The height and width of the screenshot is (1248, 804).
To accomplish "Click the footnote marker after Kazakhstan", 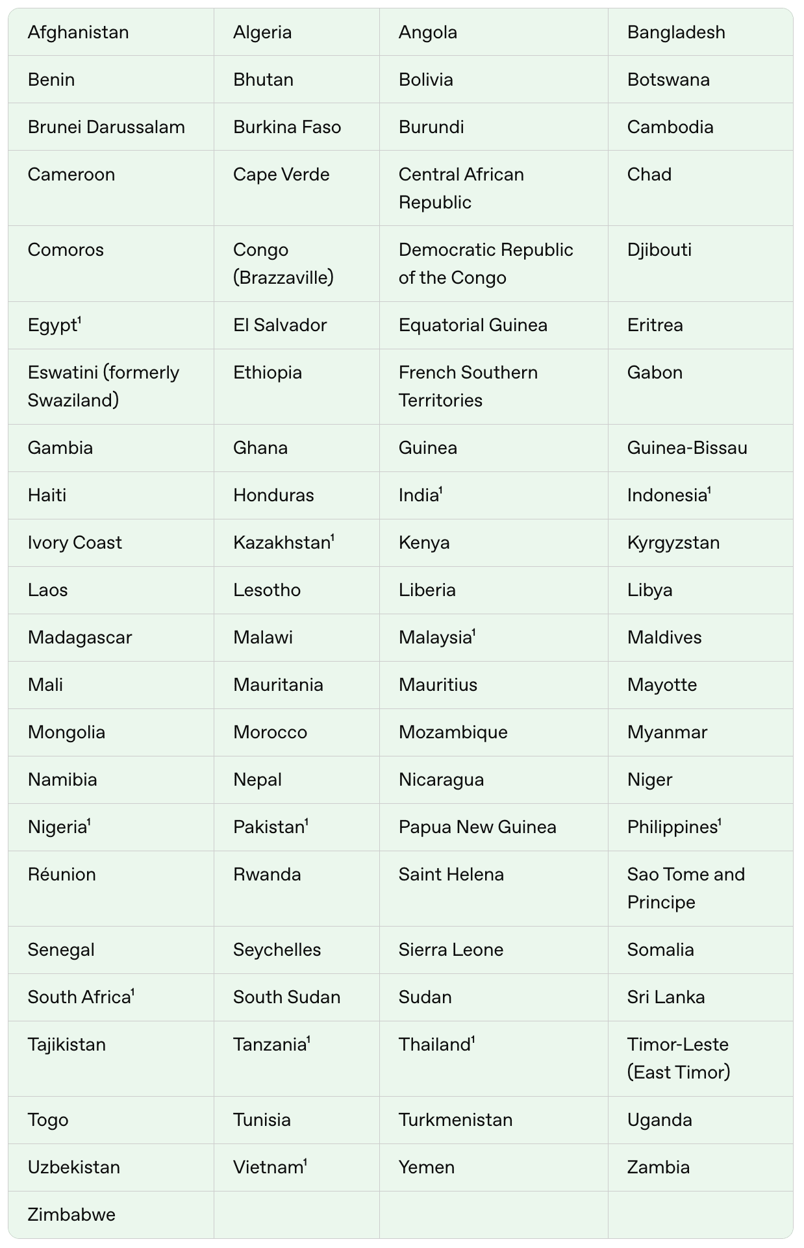I will [333, 538].
